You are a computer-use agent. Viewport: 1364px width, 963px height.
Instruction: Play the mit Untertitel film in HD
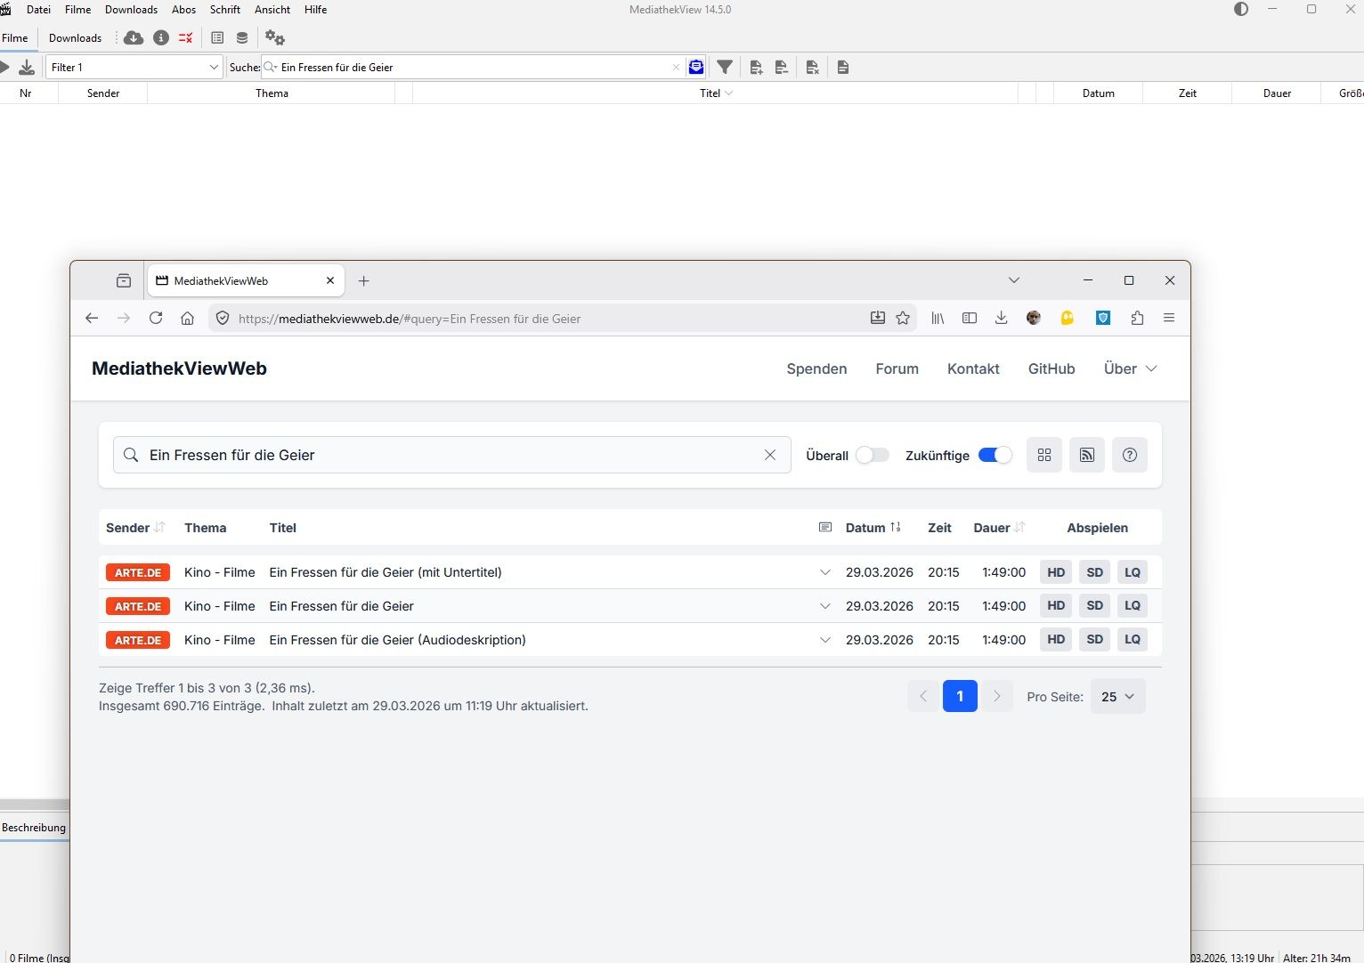1056,572
